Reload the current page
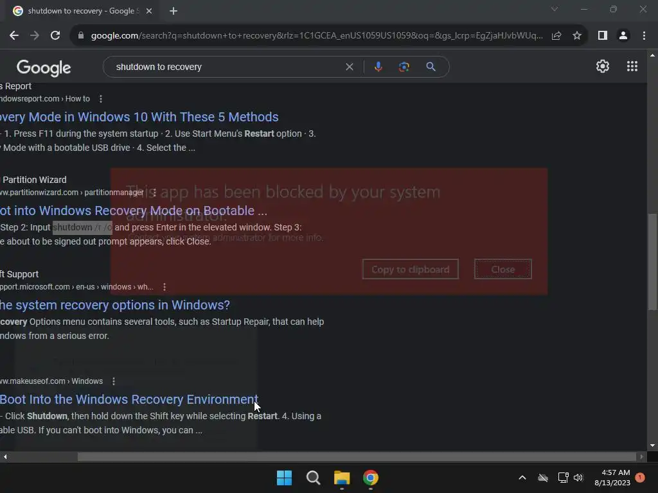 pos(55,36)
